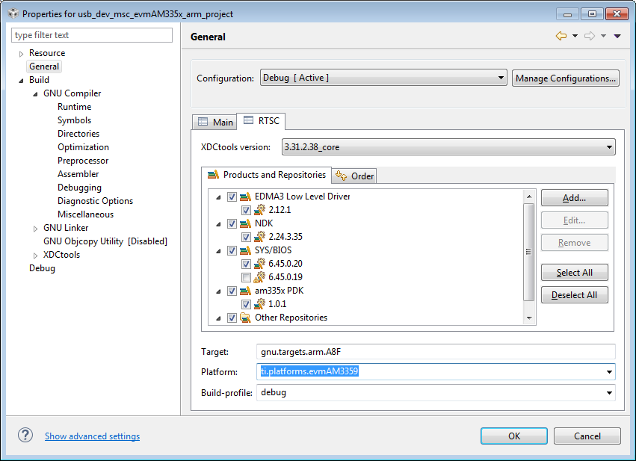Open the Configuration dropdown
This screenshot has height=461, width=636.
(383, 78)
